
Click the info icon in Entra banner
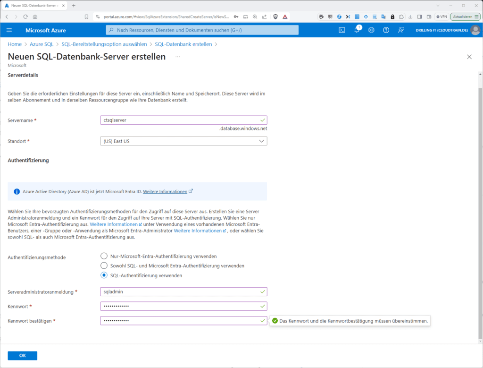(x=17, y=191)
